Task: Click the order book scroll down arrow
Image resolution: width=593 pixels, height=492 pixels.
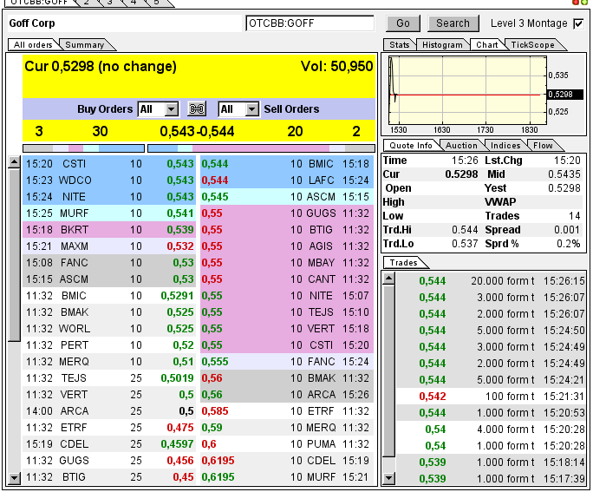Action: pos(14,477)
